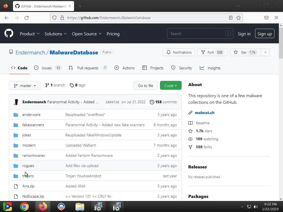Open the ransomwares folder
283x212 pixels.
[33, 155]
